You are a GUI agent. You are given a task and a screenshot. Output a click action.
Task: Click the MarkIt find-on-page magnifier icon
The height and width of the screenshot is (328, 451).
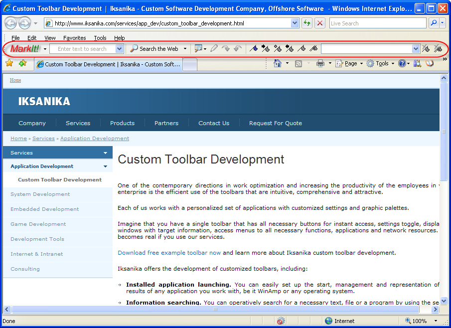coord(198,49)
